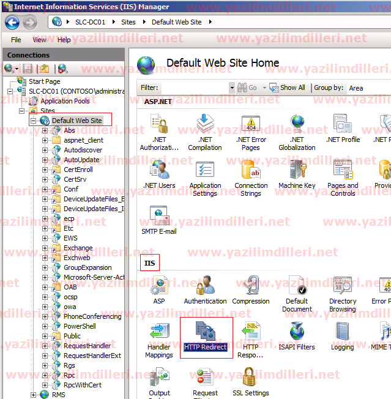
Task: Click SLC-DC01 in the address breadcrumb
Action: point(91,22)
